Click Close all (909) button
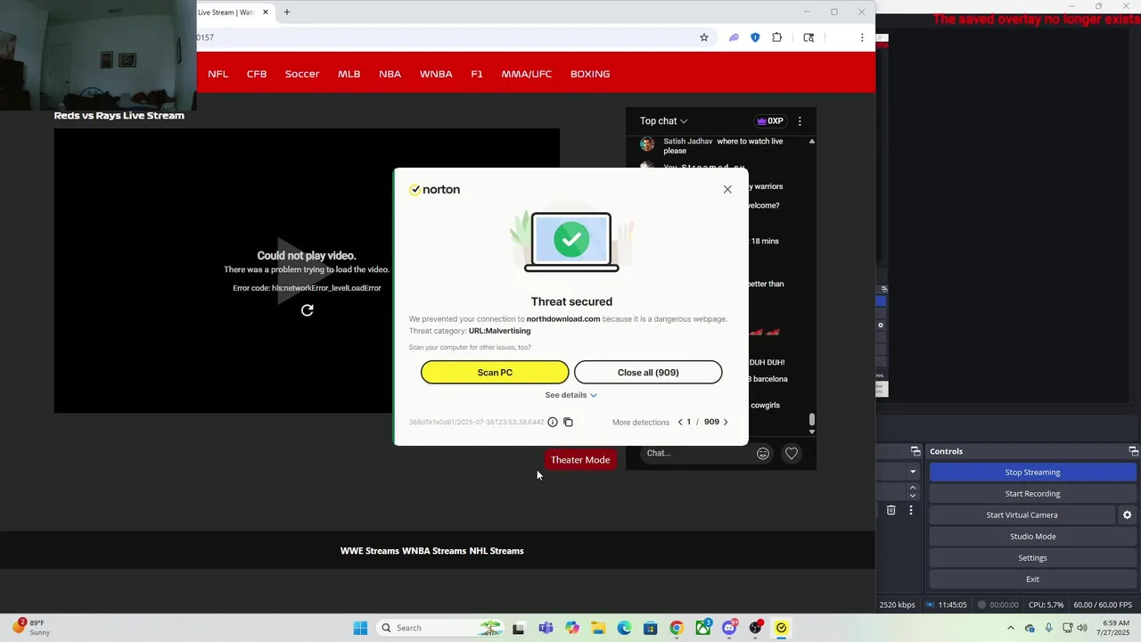Image resolution: width=1141 pixels, height=642 pixels. pyautogui.click(x=648, y=372)
